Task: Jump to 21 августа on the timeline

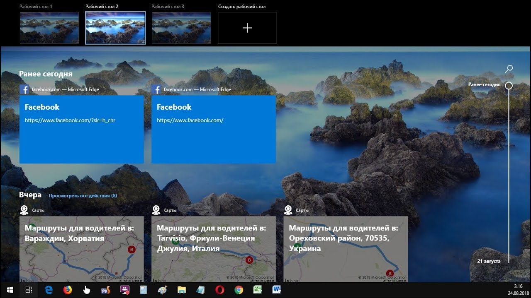Action: (x=489, y=261)
